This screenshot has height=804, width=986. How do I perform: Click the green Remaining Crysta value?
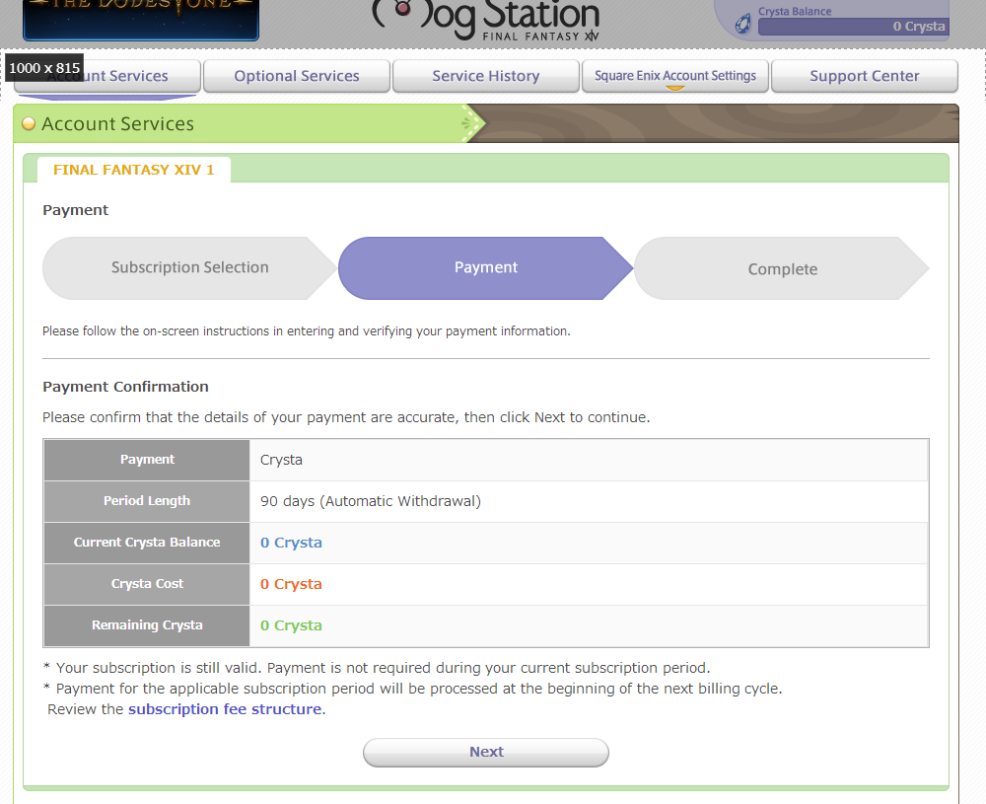click(291, 625)
